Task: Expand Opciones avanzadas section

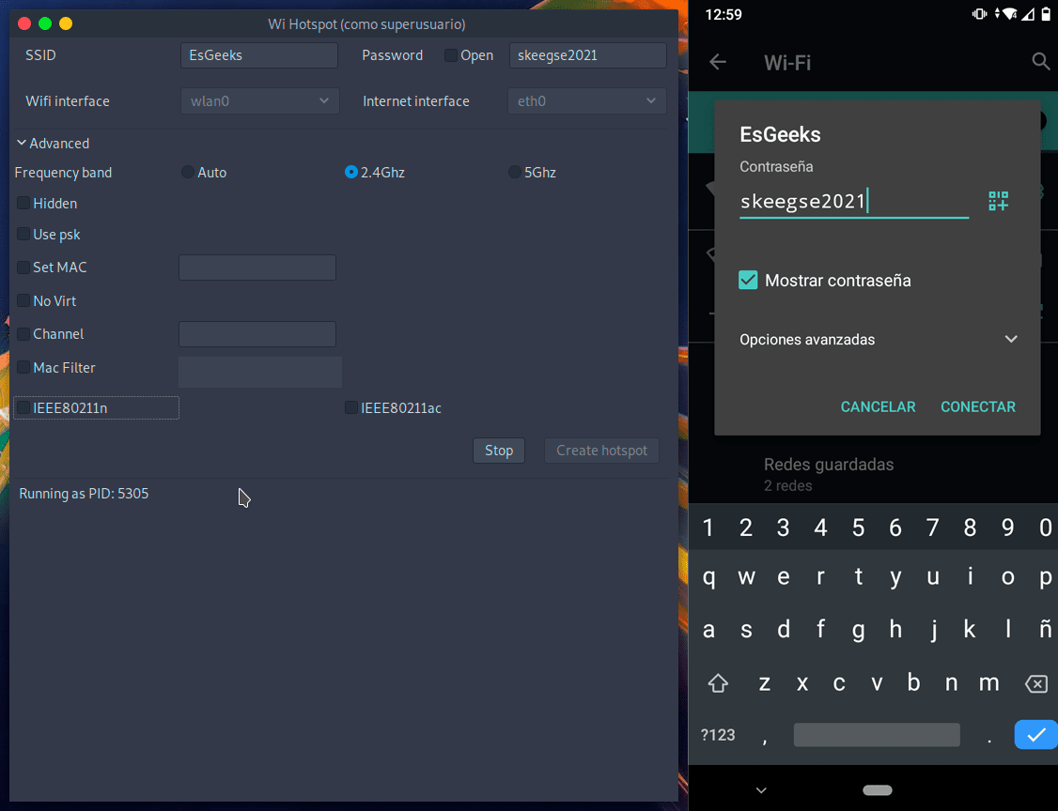Action: [x=1011, y=340]
